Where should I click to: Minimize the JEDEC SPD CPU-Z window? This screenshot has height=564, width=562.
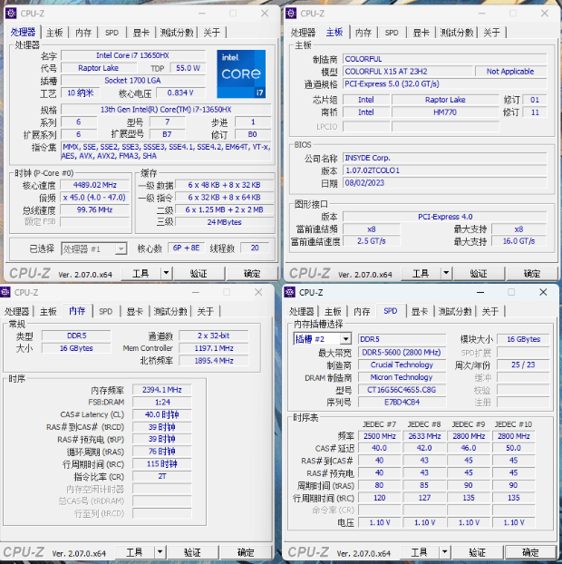coord(480,292)
